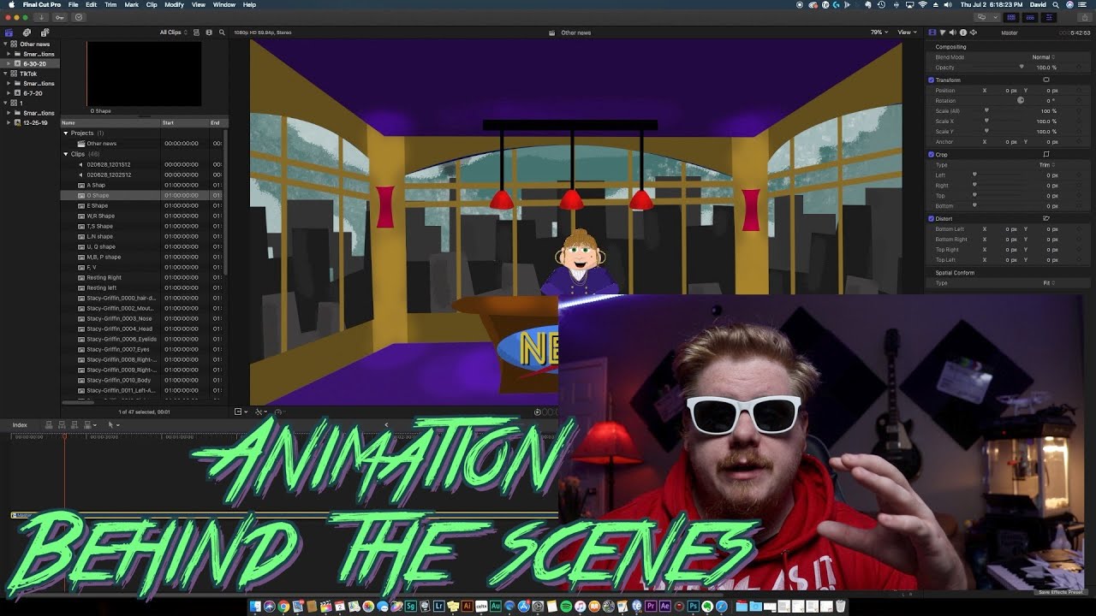Viewport: 1096px width, 616px height.
Task: Open the Spatial Conform Type Fit dropdown
Action: coord(1048,282)
